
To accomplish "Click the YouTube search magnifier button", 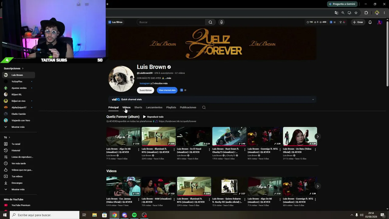I will (210, 22).
